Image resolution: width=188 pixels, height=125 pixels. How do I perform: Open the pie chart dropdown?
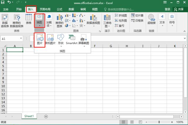pos(68,26)
